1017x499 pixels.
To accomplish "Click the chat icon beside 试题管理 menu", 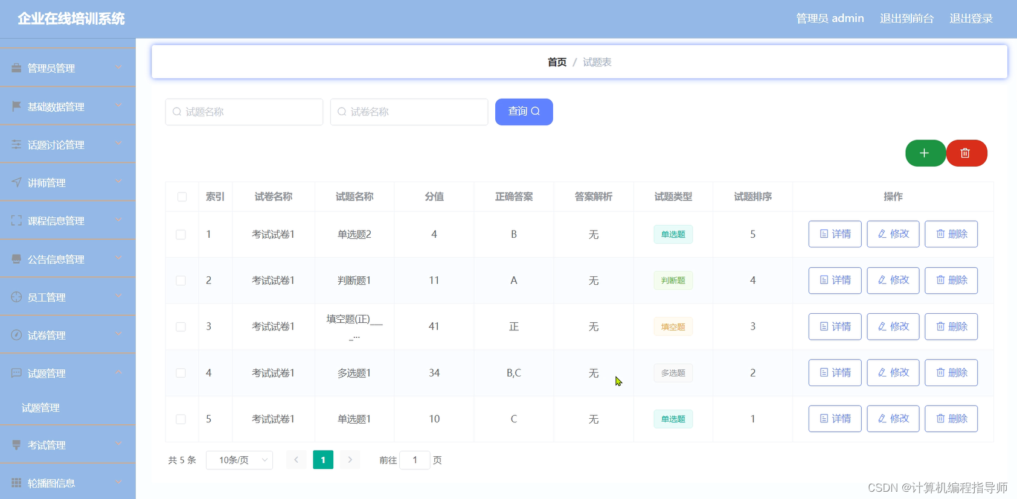I will click(16, 373).
